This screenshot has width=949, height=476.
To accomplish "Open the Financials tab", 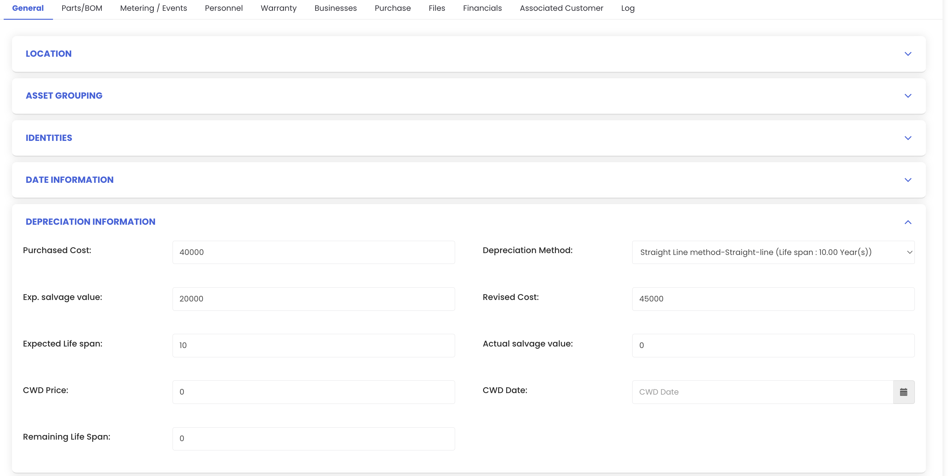I will [482, 8].
